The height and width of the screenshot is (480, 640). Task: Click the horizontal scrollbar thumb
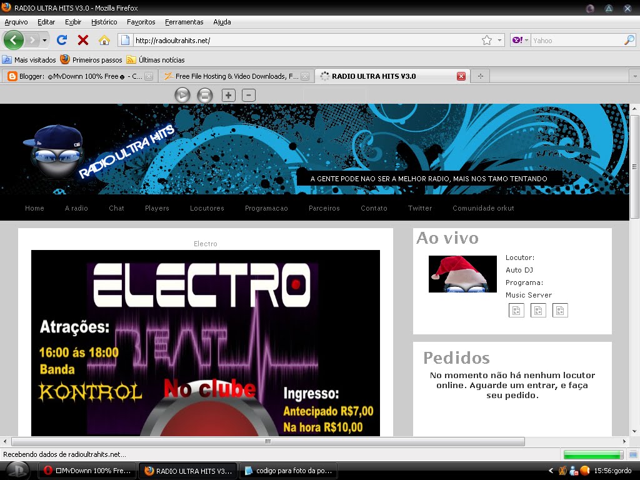[x=268, y=441]
